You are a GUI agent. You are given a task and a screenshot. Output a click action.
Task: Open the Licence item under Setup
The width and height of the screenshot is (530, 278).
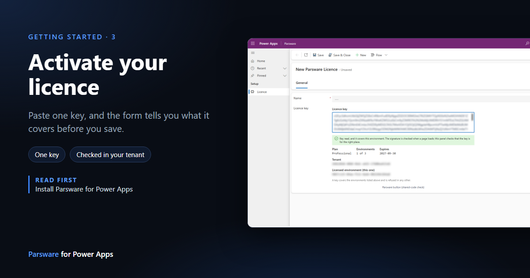coord(269,92)
